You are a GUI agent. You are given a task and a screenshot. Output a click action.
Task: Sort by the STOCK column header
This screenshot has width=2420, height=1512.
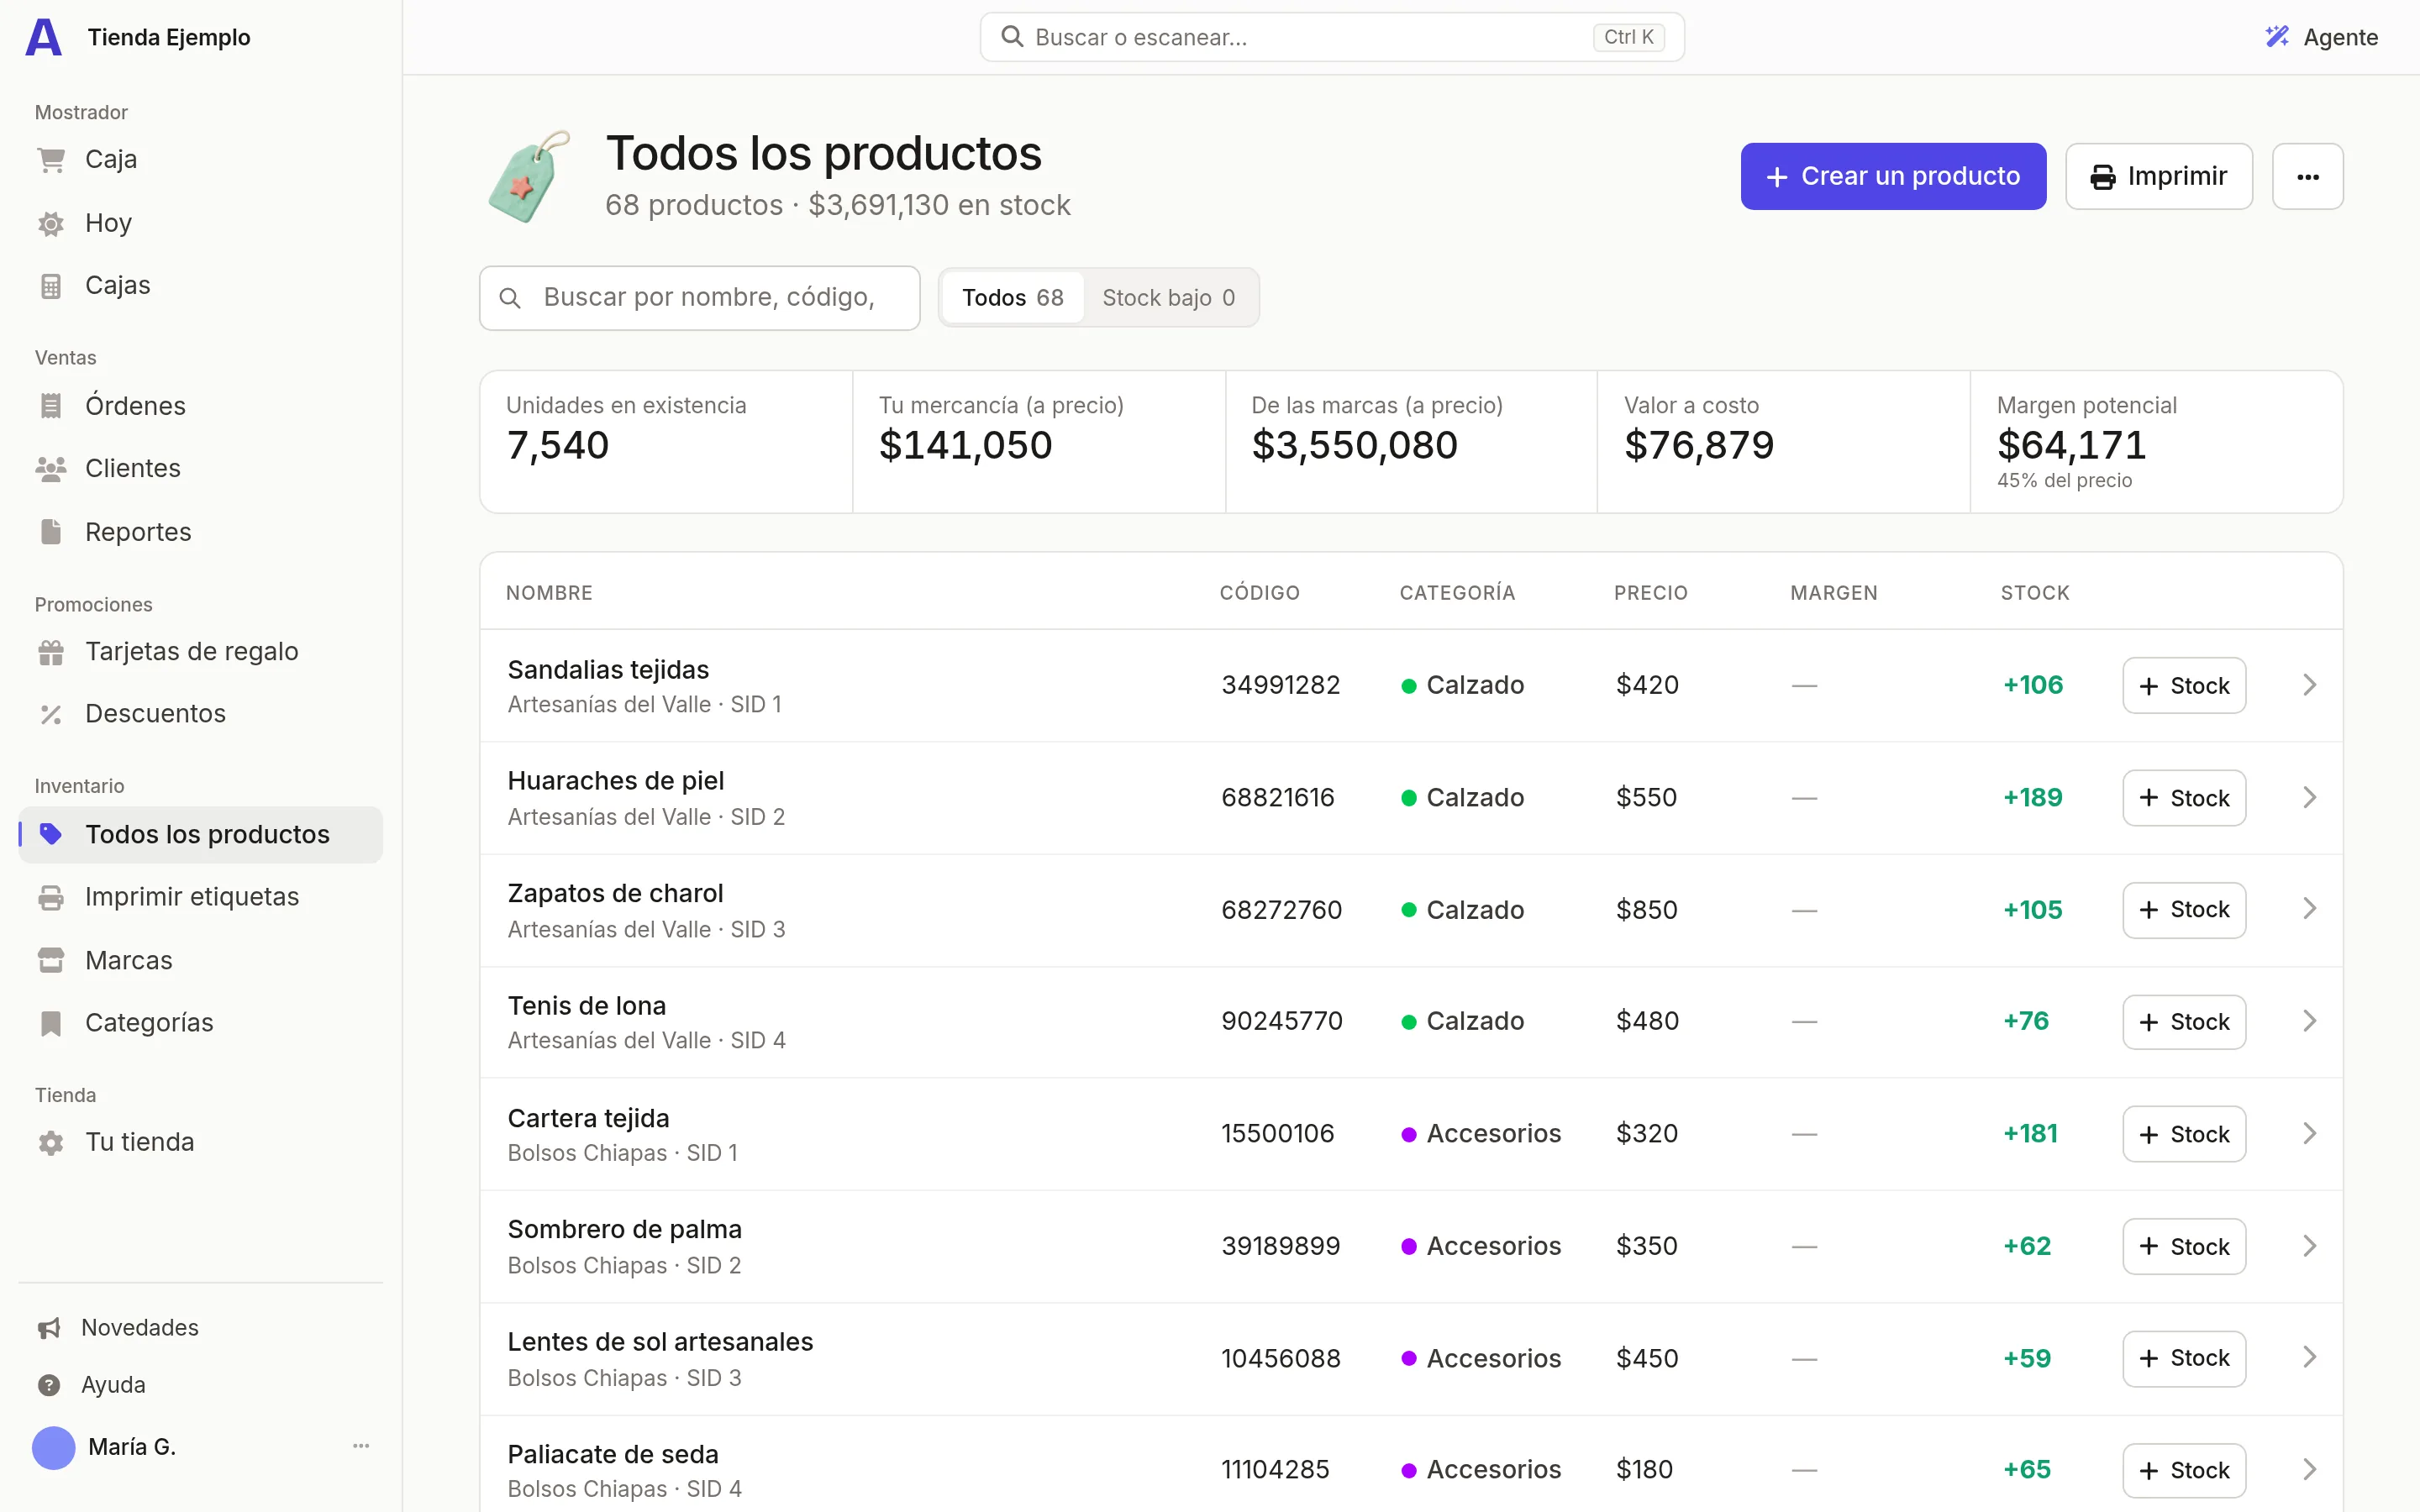[2034, 593]
